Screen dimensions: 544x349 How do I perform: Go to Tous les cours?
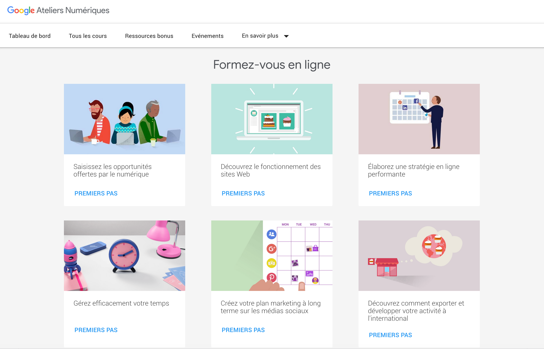click(88, 36)
